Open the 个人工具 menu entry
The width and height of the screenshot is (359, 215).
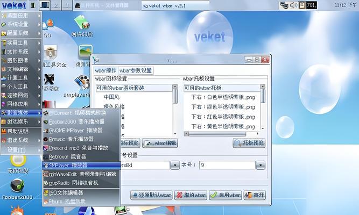click(x=21, y=87)
